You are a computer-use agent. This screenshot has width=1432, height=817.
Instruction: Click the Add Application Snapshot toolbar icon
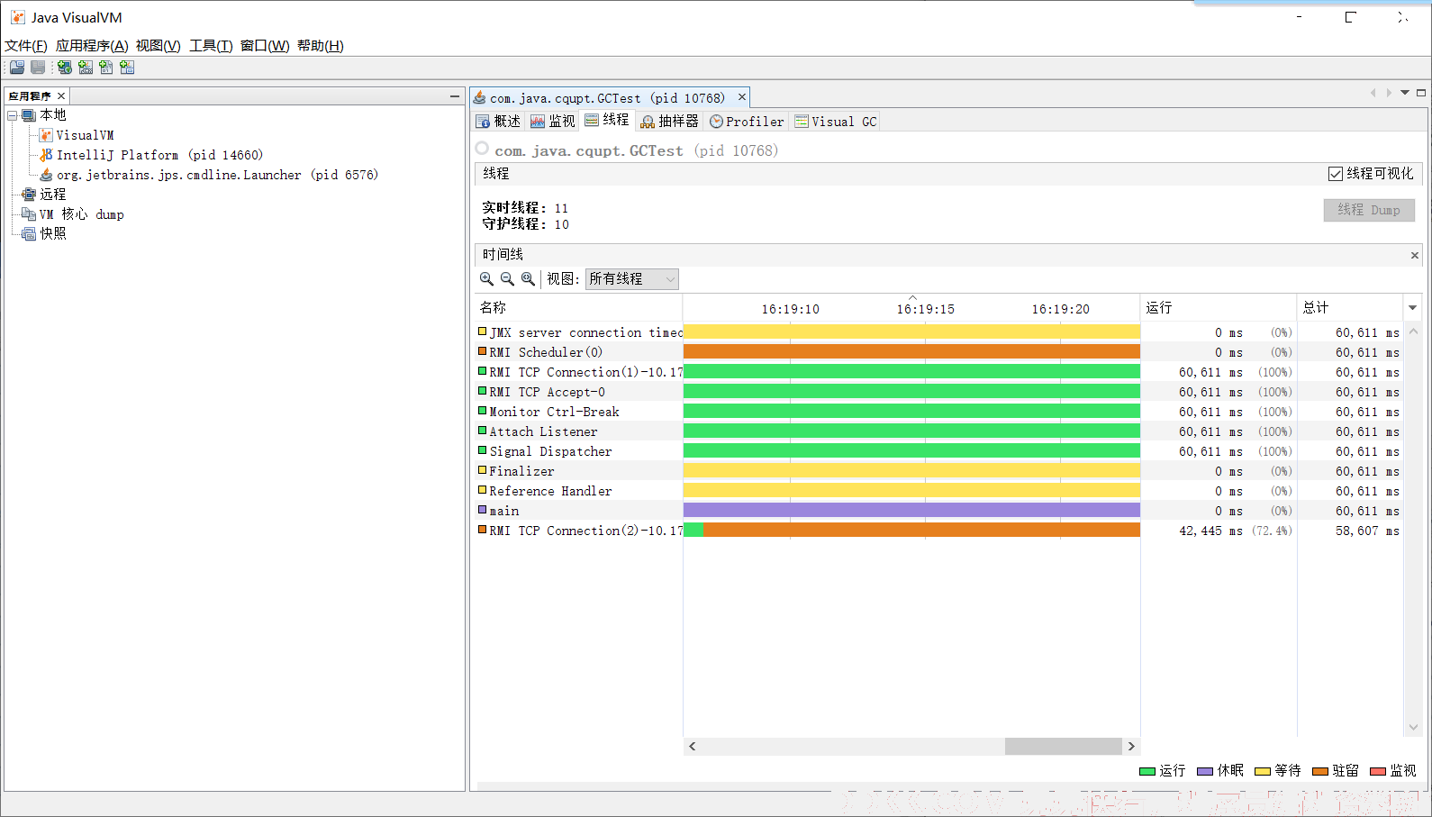point(127,68)
